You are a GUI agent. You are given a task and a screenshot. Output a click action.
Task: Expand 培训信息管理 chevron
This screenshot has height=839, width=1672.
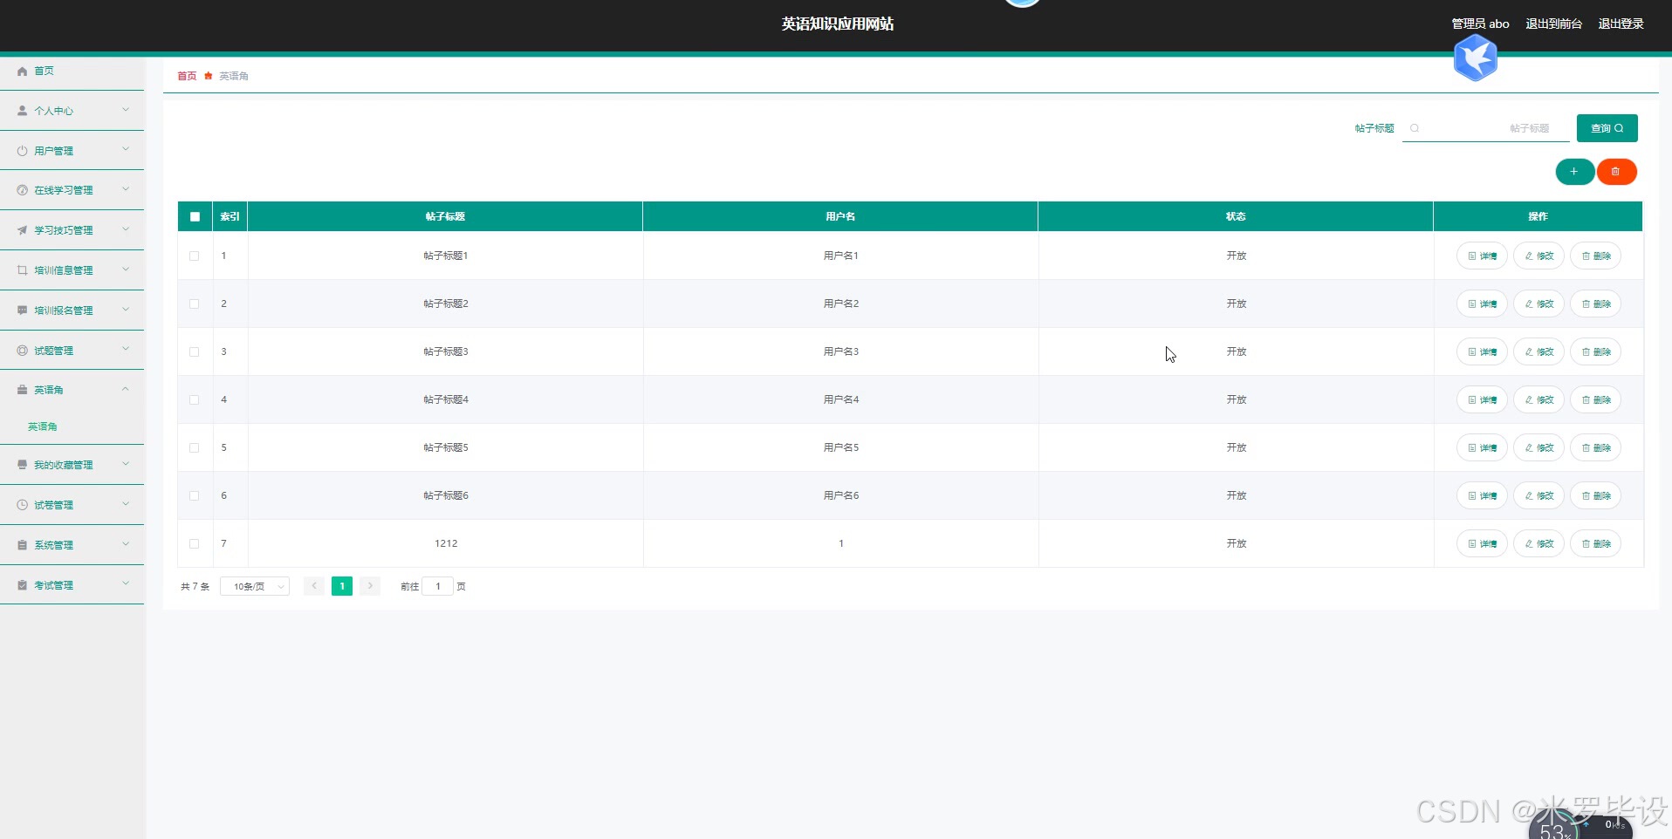(x=126, y=269)
